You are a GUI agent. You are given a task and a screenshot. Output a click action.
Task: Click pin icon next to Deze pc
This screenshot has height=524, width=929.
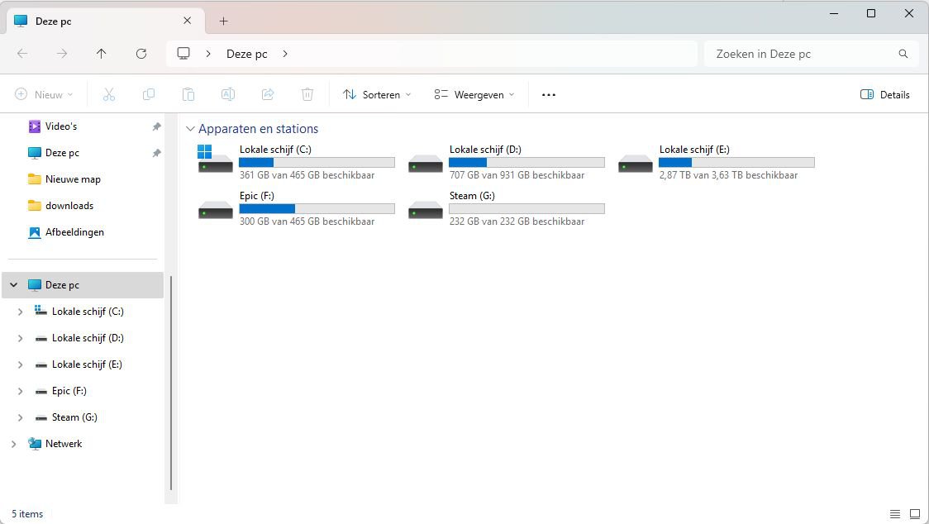point(156,153)
